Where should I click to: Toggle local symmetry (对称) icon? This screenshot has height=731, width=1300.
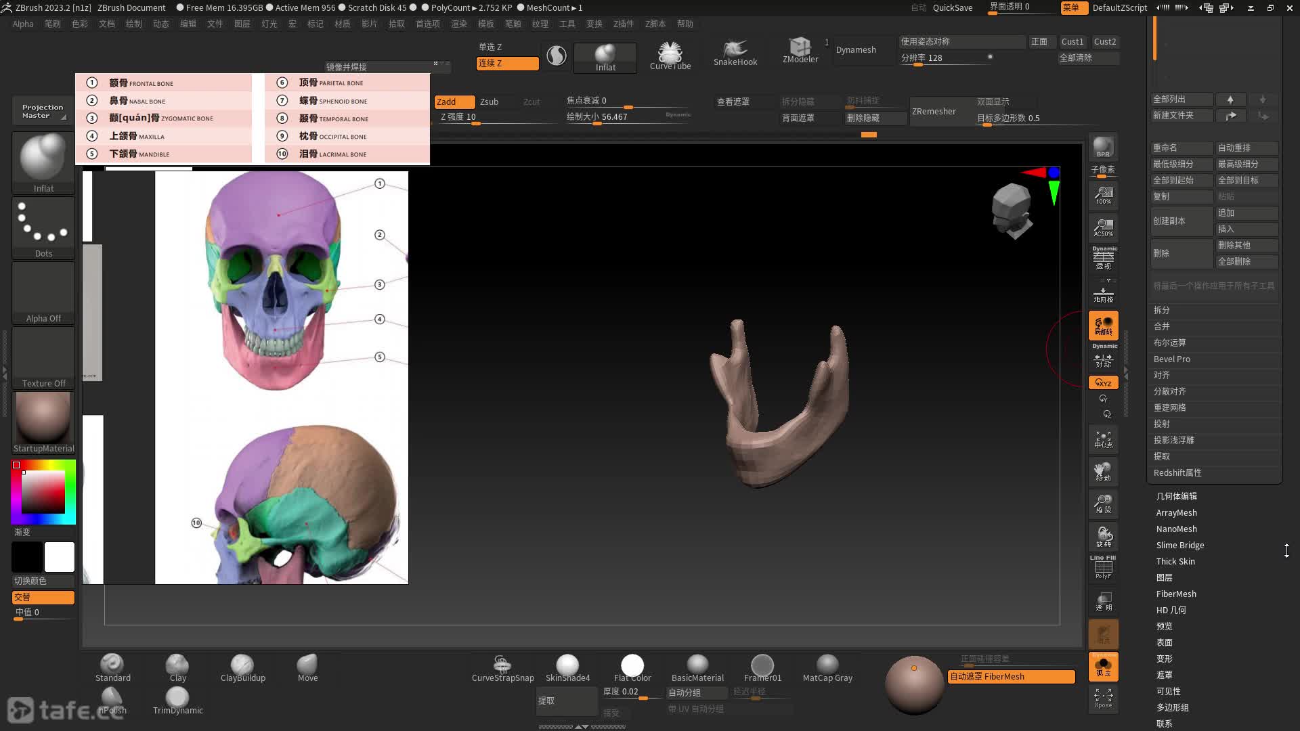tap(1103, 357)
